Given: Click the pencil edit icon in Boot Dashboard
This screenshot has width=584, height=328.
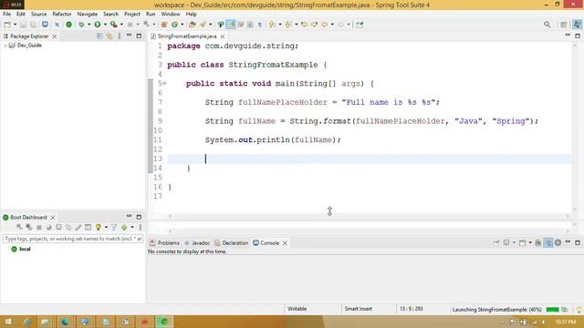Looking at the screenshot, I should (x=78, y=227).
